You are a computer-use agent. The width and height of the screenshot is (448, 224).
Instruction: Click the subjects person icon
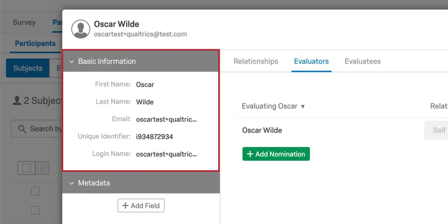(x=17, y=100)
